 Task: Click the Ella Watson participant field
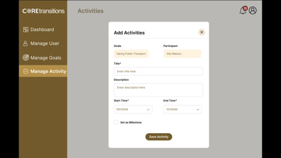[182, 54]
